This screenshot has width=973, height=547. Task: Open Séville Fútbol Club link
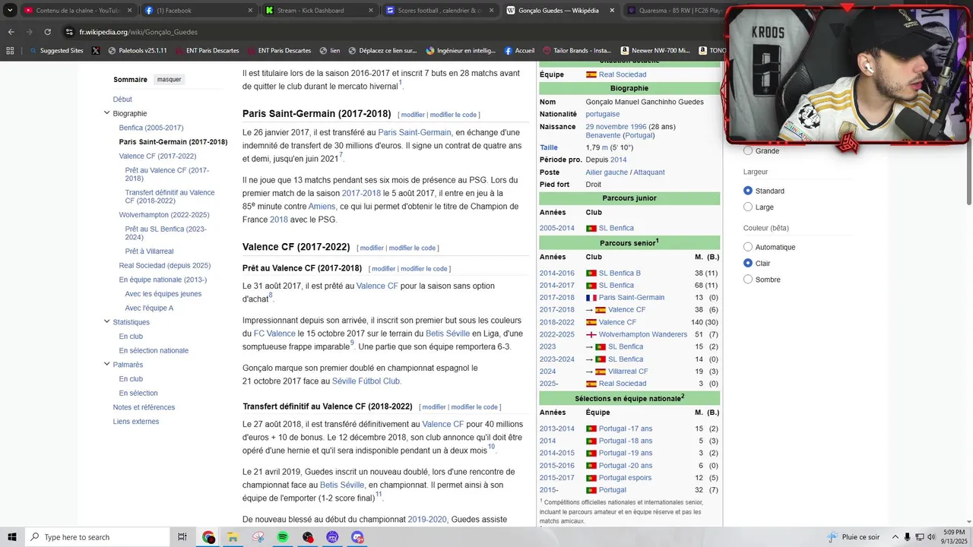point(366,381)
